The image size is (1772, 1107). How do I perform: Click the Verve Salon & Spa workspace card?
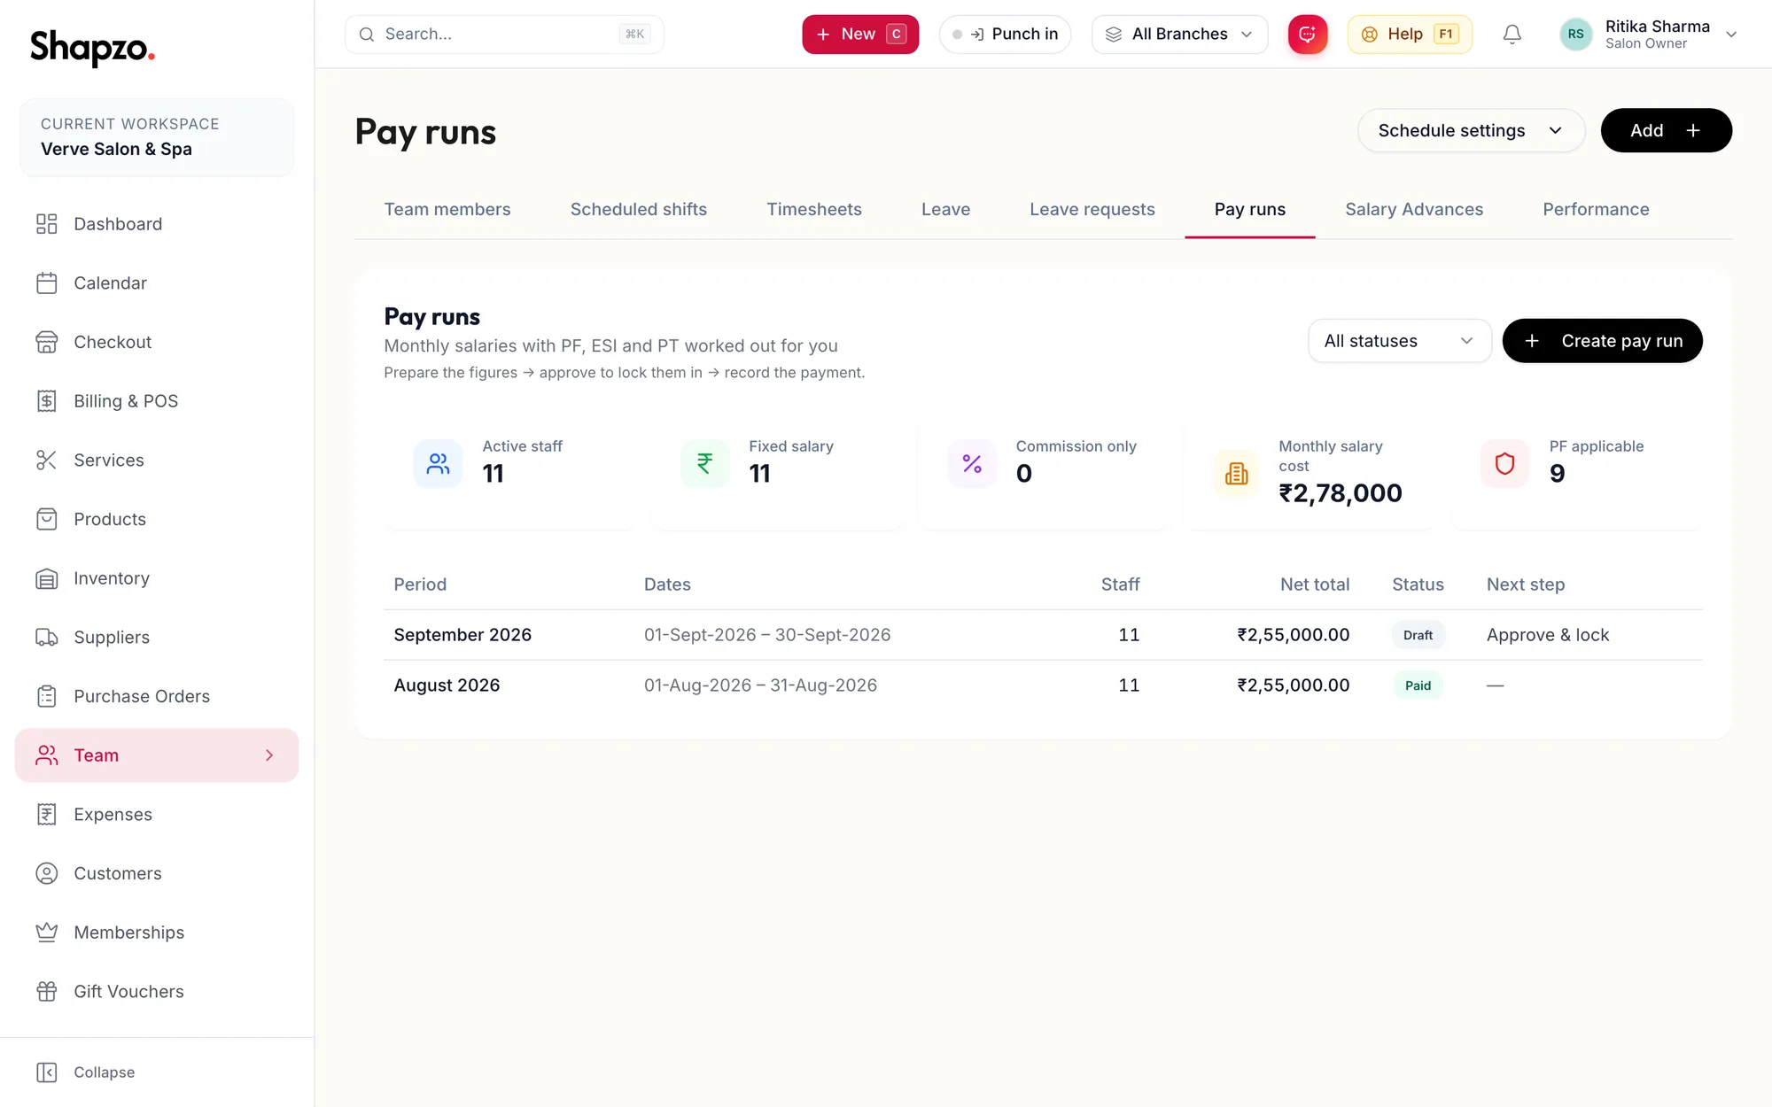[x=157, y=137]
